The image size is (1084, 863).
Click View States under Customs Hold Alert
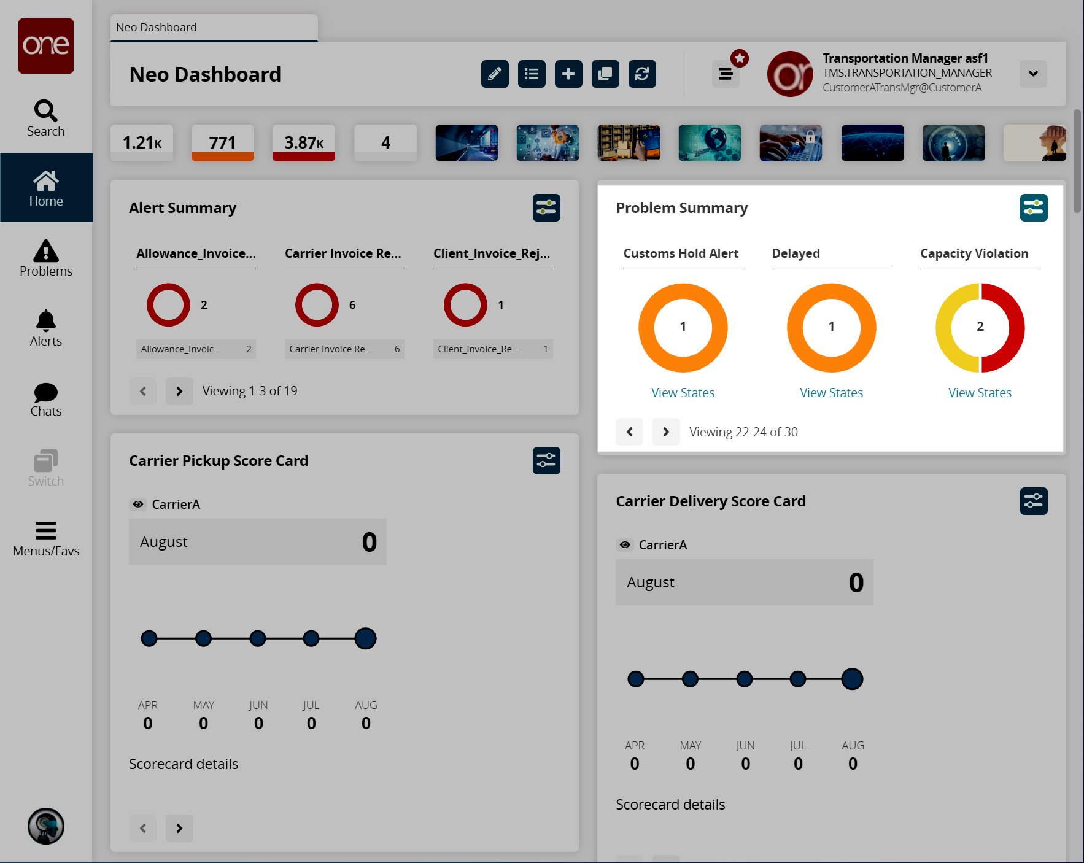(683, 393)
